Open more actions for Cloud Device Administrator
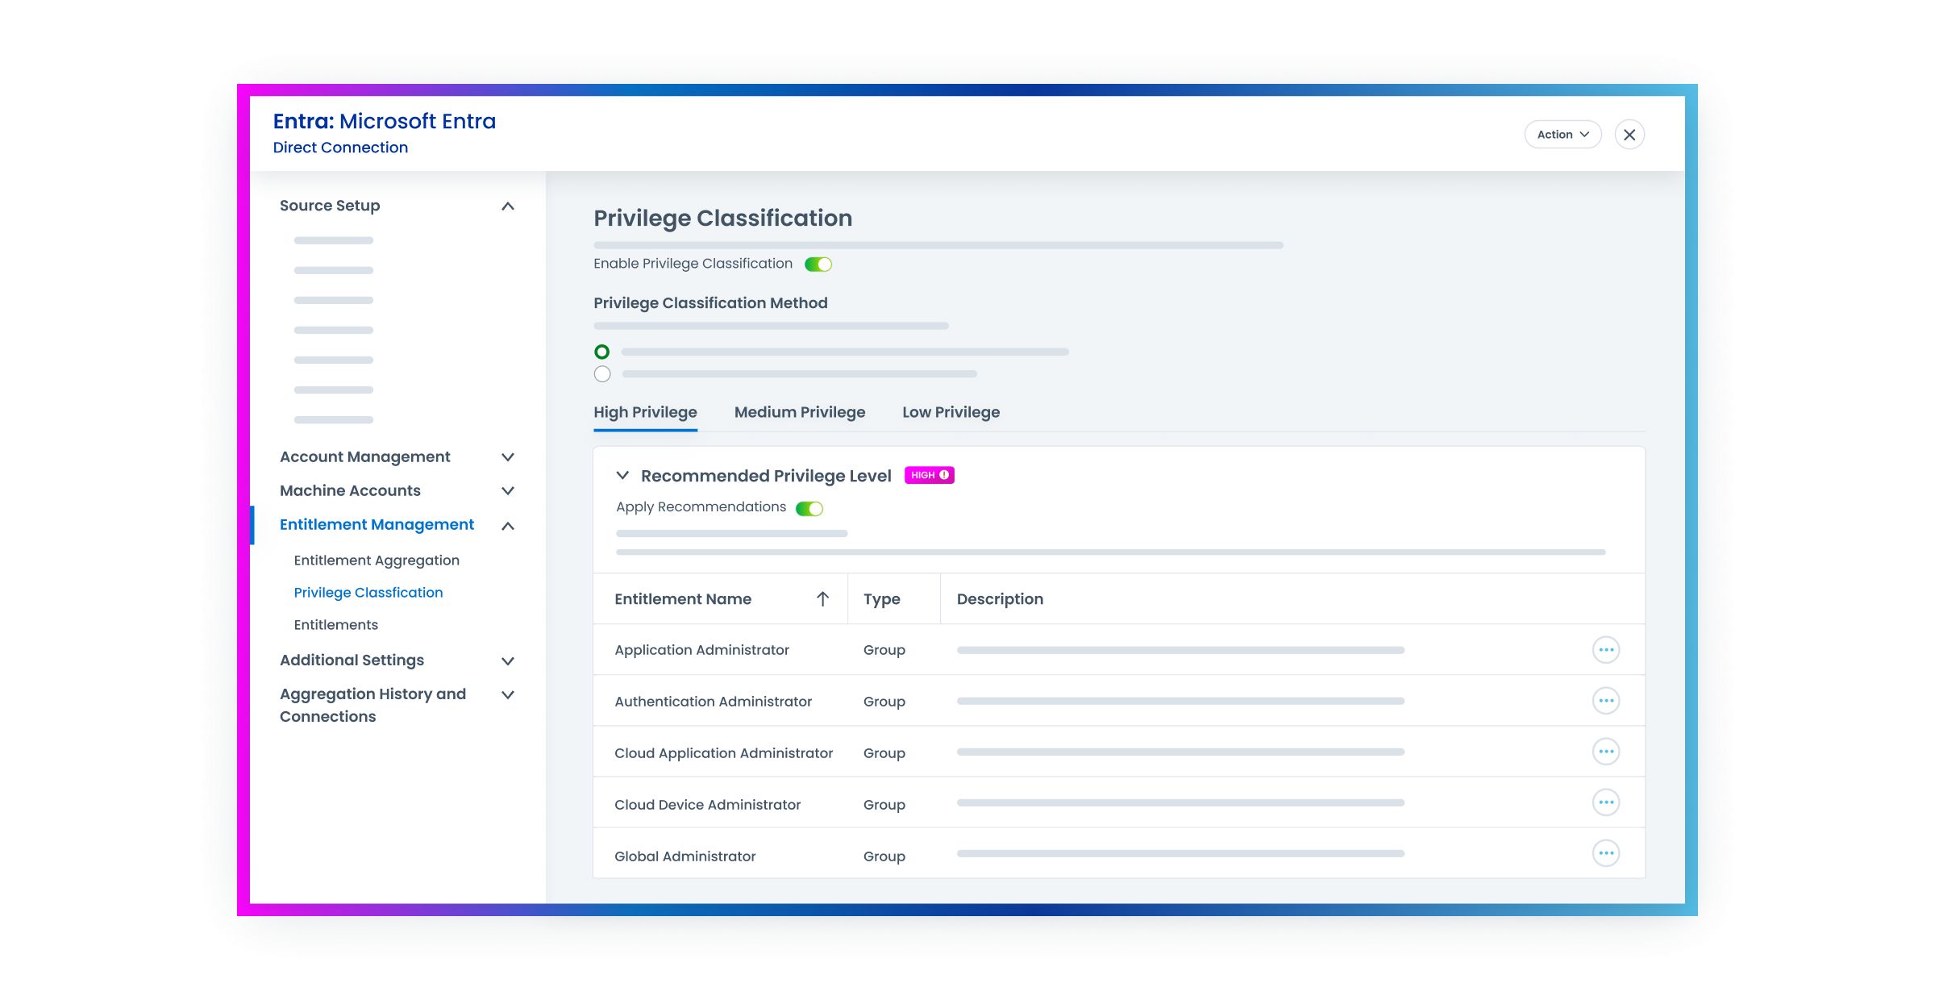 click(1605, 802)
